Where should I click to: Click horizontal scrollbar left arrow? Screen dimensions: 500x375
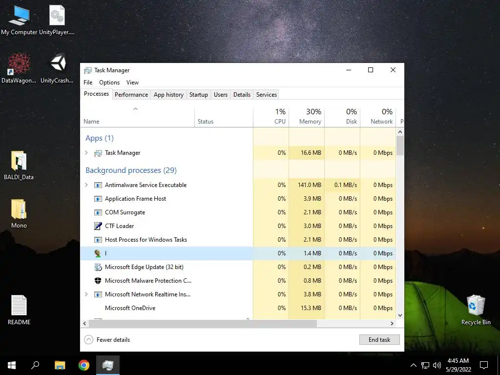(84, 323)
